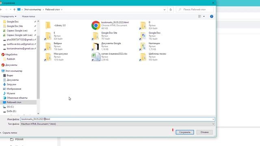
Task: Click the sidebar scroll down arrow
Action: pos(38,114)
